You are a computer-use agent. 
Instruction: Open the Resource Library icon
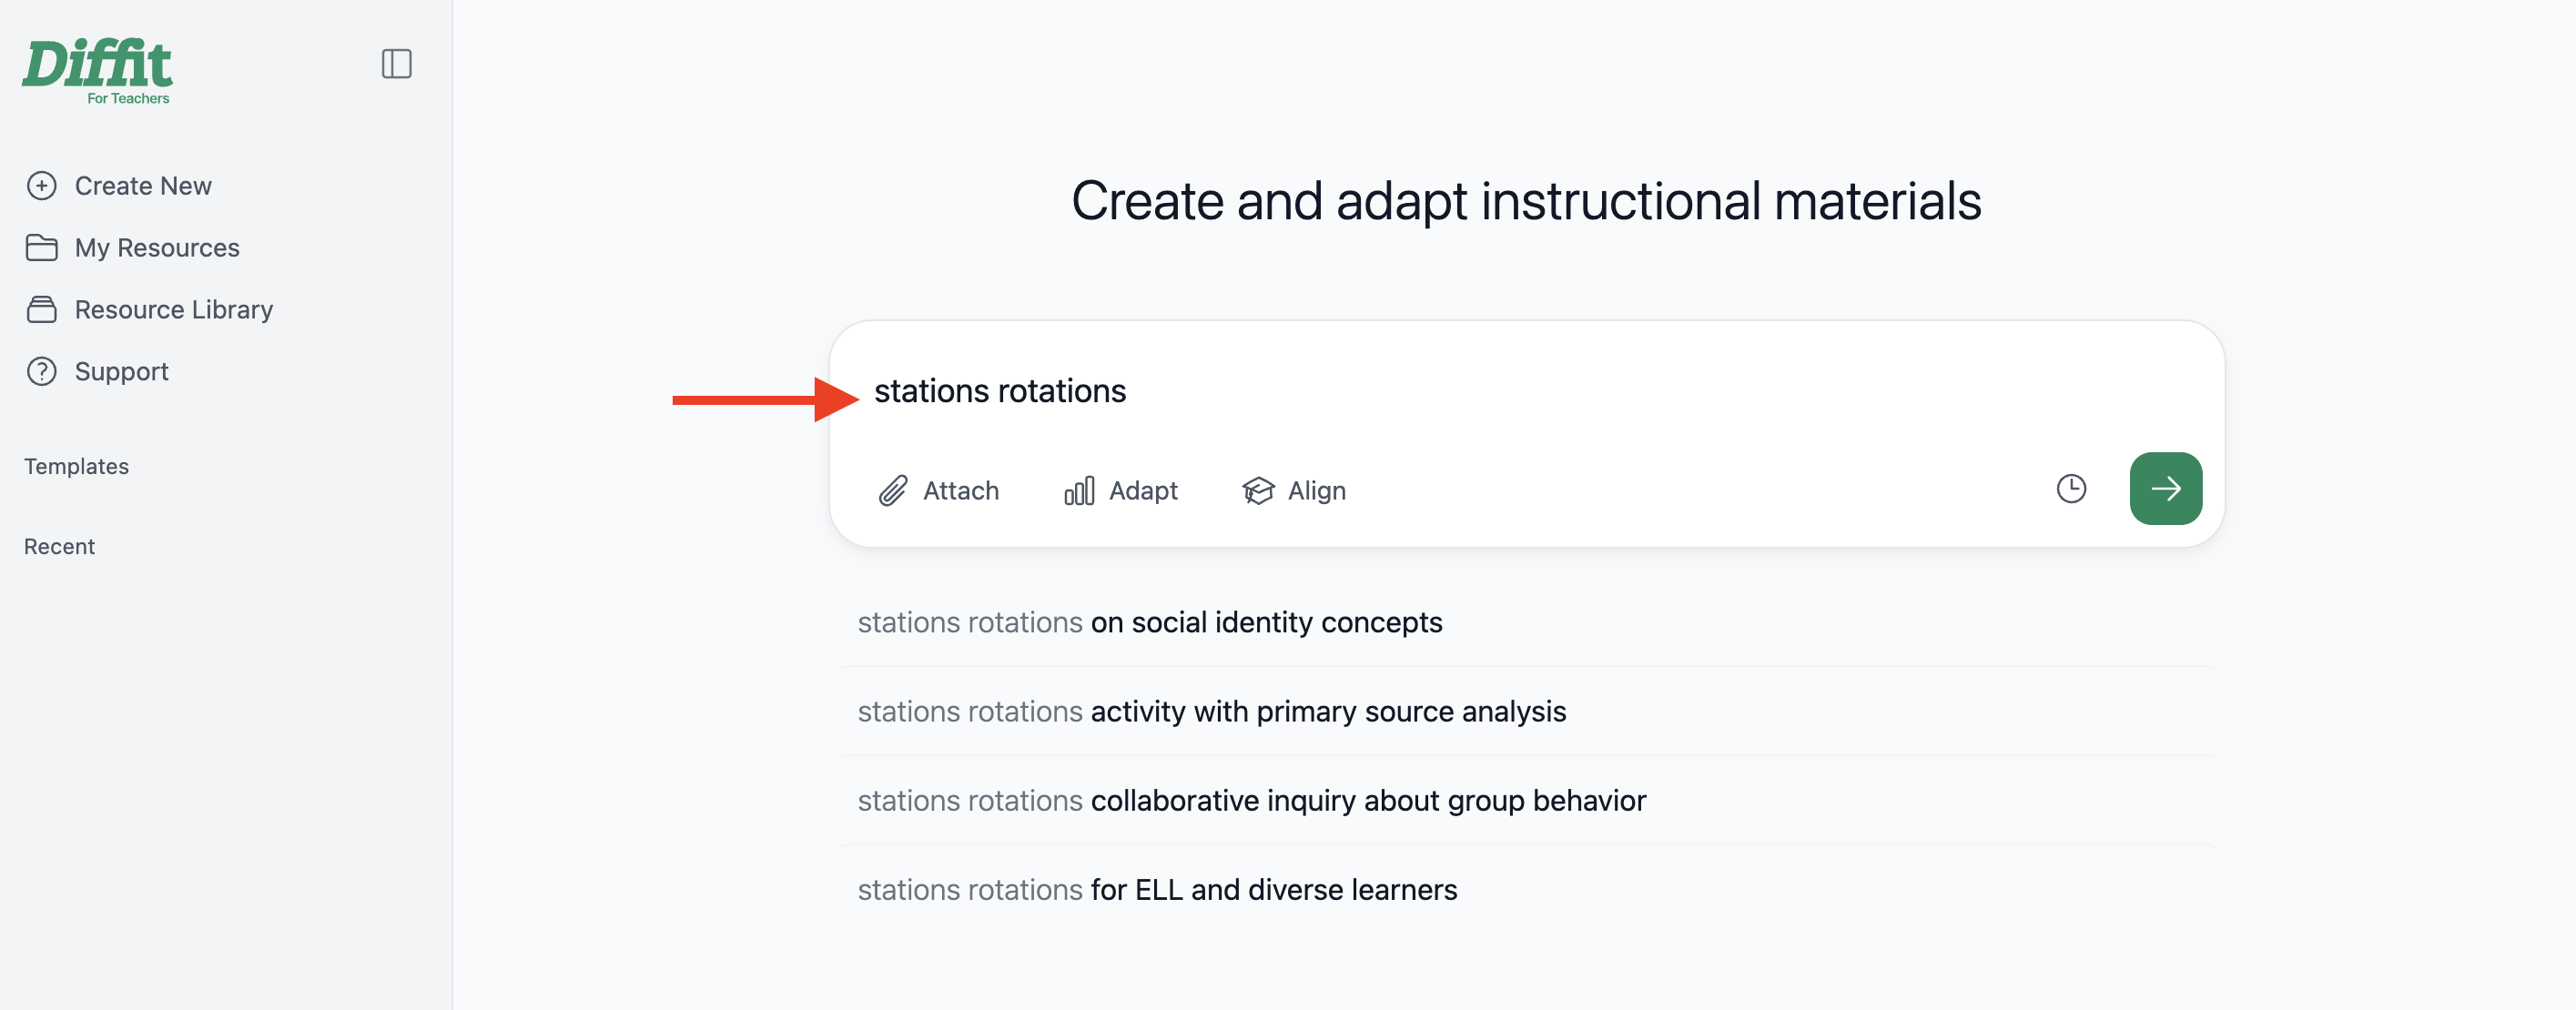pyautogui.click(x=41, y=310)
